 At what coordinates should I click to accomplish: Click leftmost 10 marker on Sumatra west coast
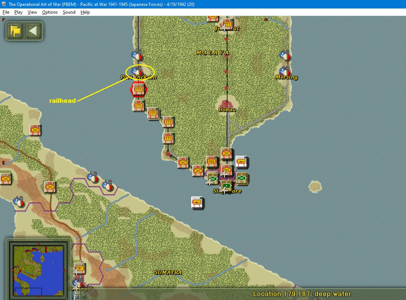[x=18, y=201]
